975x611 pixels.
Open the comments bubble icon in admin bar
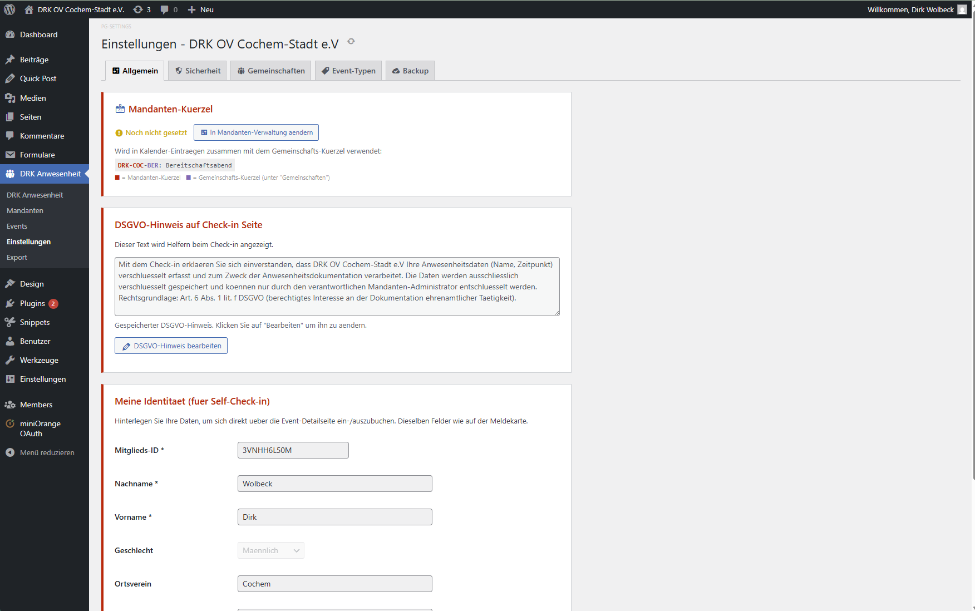pyautogui.click(x=165, y=9)
